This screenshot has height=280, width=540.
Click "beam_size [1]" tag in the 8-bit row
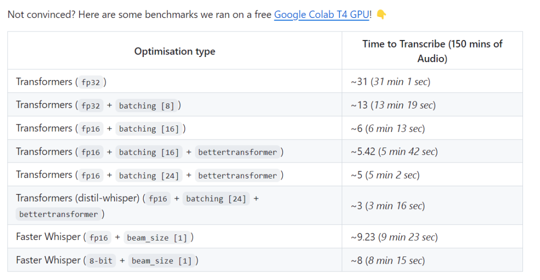coord(162,260)
